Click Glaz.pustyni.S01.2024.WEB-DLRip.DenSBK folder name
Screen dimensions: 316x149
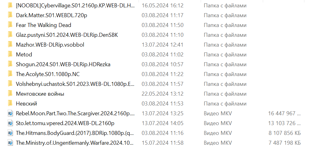[67, 35]
